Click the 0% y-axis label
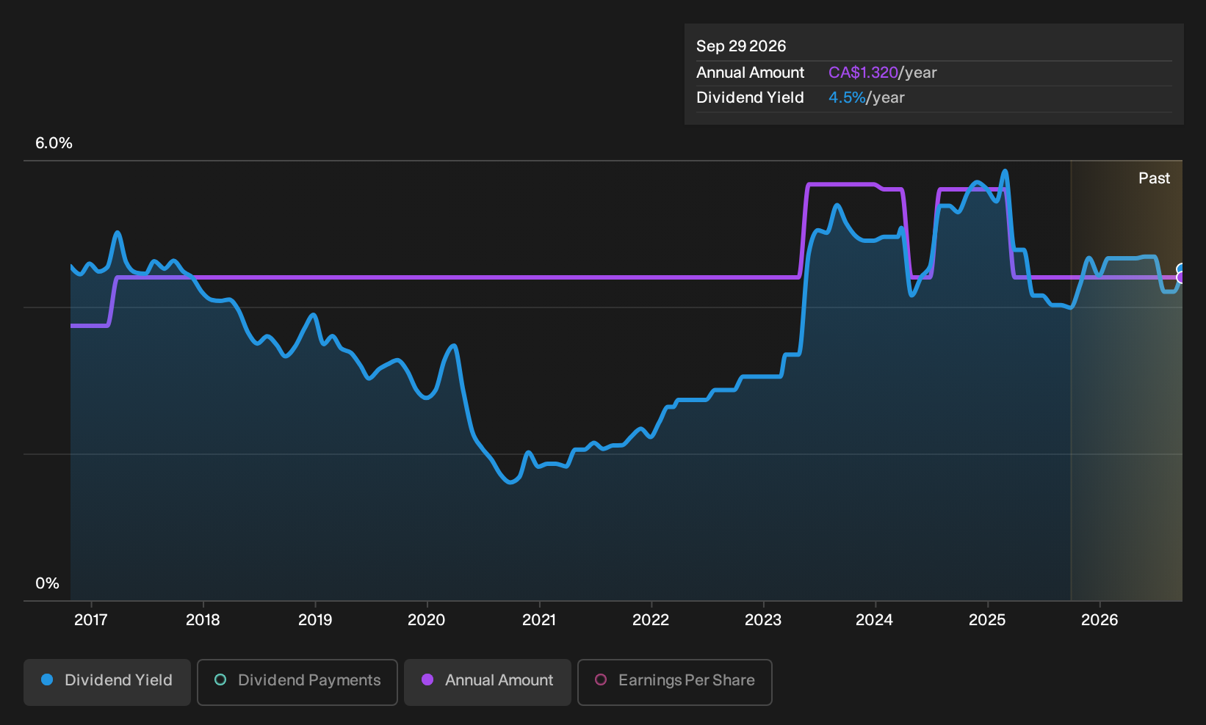The height and width of the screenshot is (725, 1206). pos(47,583)
